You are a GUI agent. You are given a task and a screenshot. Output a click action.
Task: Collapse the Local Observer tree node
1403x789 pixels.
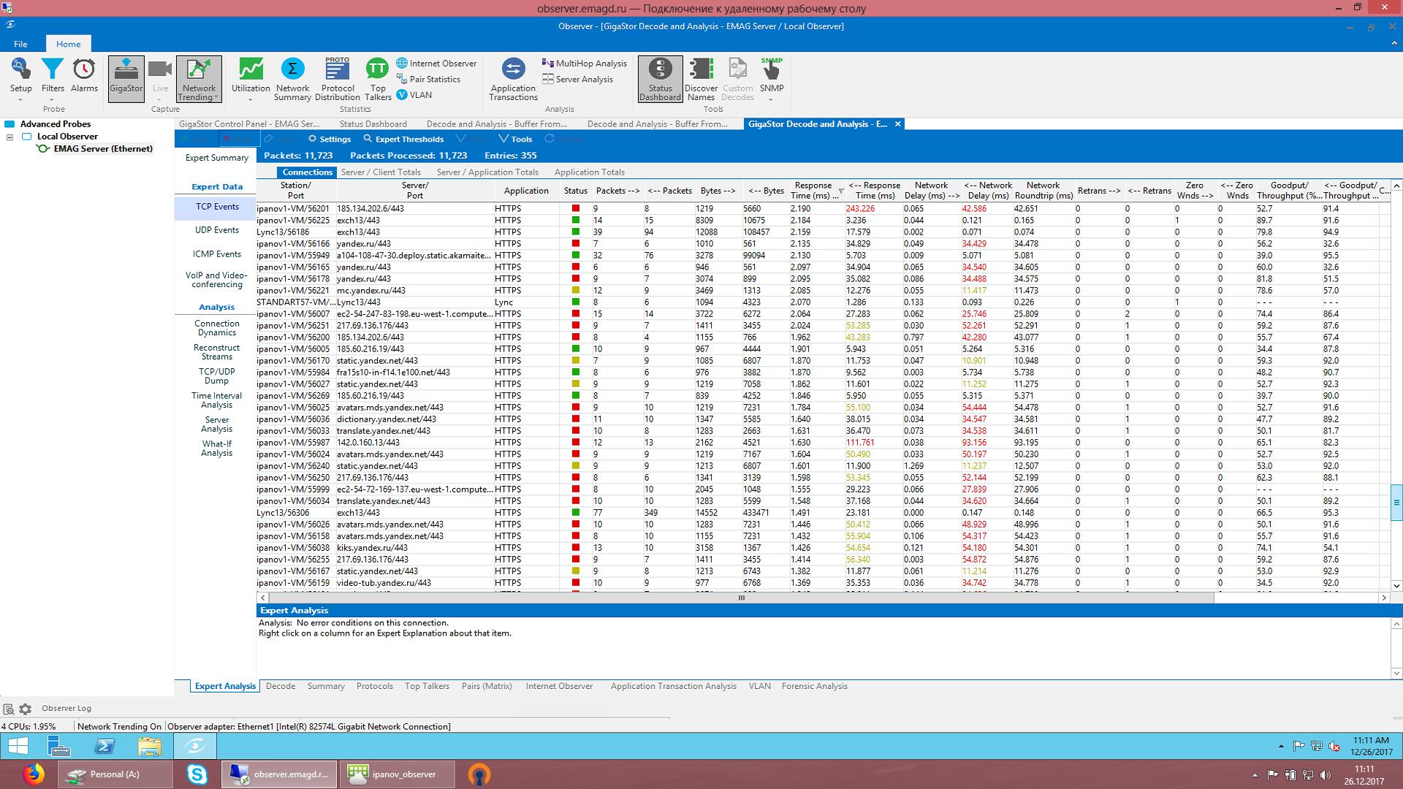tap(10, 137)
